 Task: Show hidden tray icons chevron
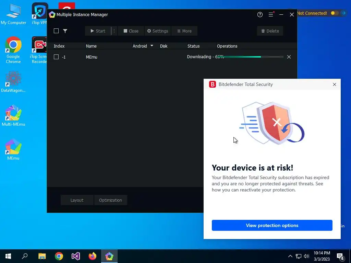click(290, 256)
